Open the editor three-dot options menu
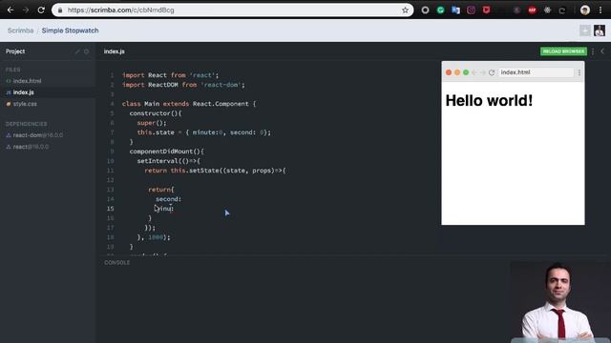Screen dimensions: 611x343 pos(593,51)
